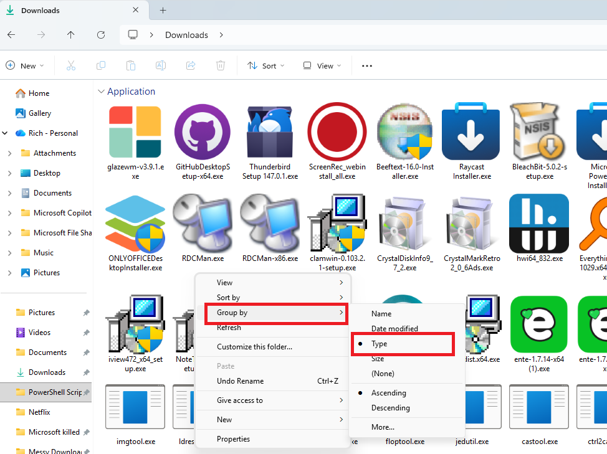
Task: Open the New dropdown button
Action: (25, 66)
